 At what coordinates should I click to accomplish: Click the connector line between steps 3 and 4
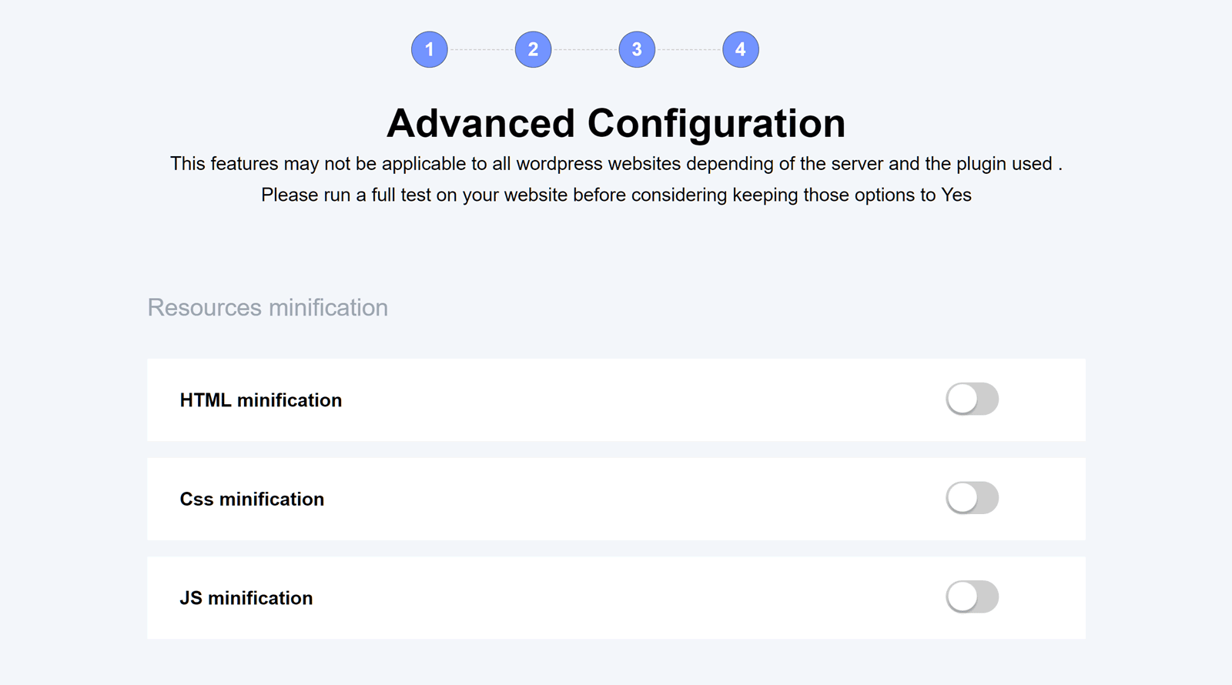click(688, 49)
